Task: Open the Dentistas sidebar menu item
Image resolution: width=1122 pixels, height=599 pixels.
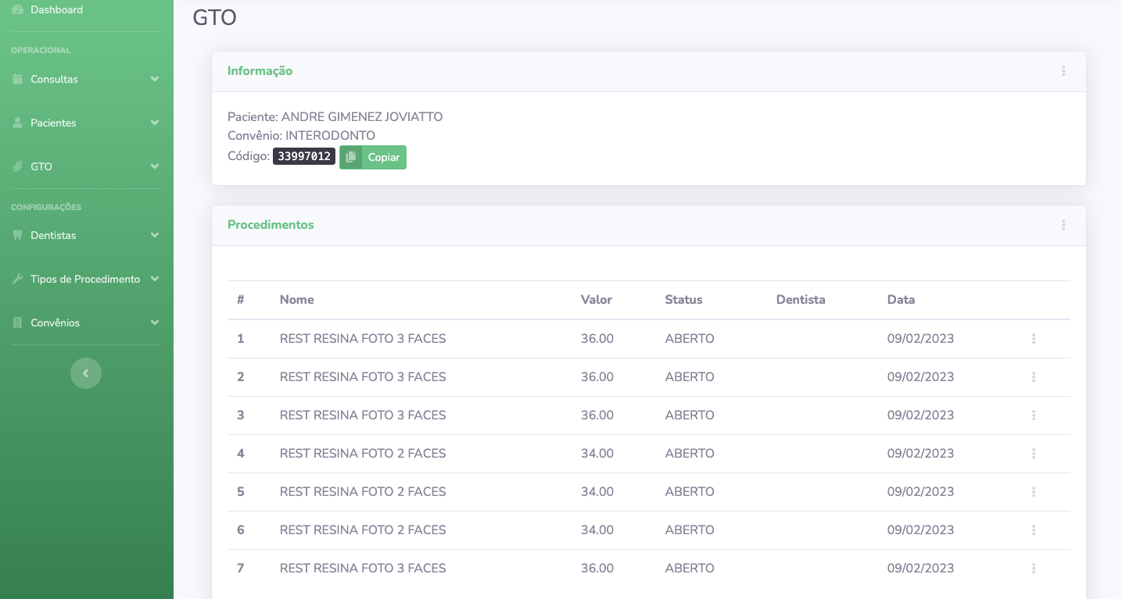Action: point(53,235)
